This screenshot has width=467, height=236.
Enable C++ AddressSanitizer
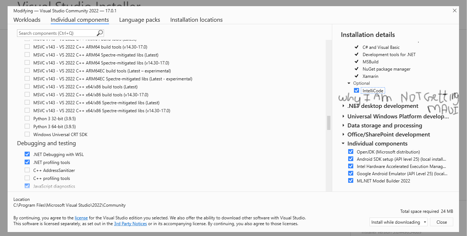click(27, 170)
